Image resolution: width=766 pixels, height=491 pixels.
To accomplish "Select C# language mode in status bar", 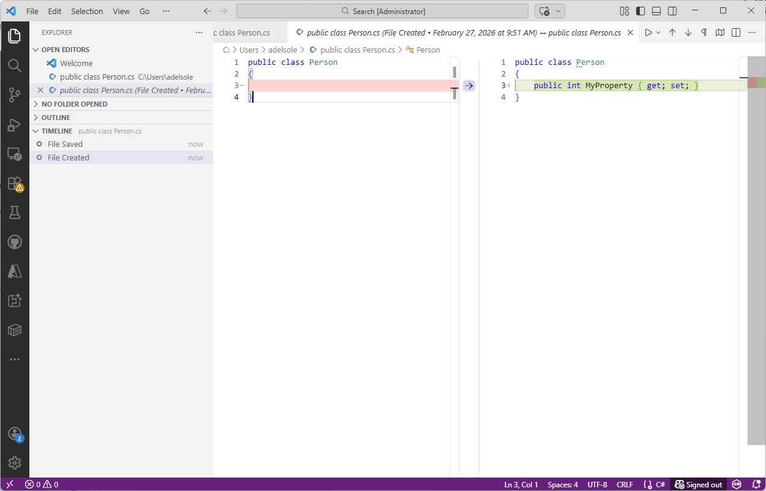I will coord(661,484).
